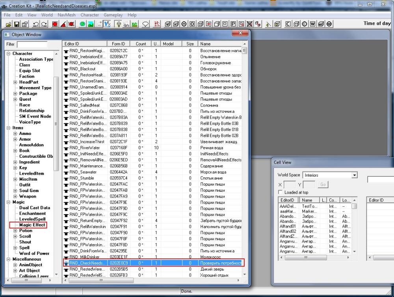Open the NavMesh menu
394x297 pixels.
tap(66, 15)
